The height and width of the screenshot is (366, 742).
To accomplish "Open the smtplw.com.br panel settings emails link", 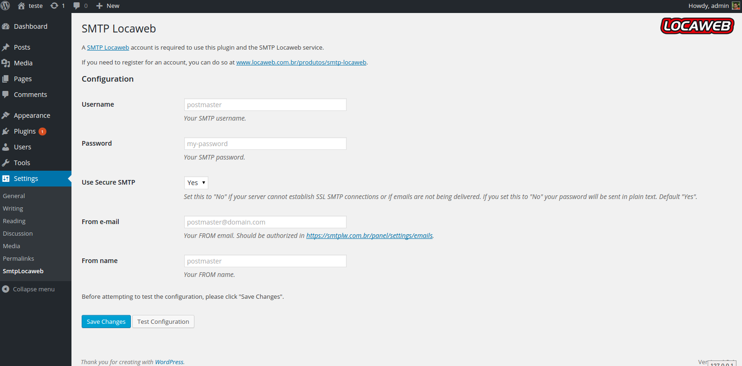I will coord(369,236).
